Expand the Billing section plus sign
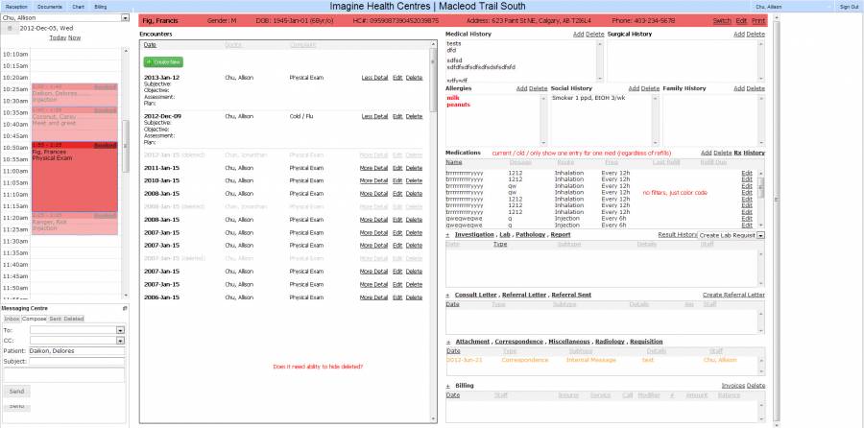864x428 pixels. coord(448,386)
